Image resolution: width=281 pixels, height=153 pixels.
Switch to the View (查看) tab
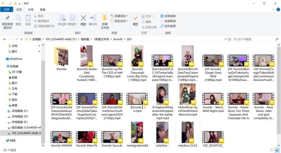[x=43, y=9]
